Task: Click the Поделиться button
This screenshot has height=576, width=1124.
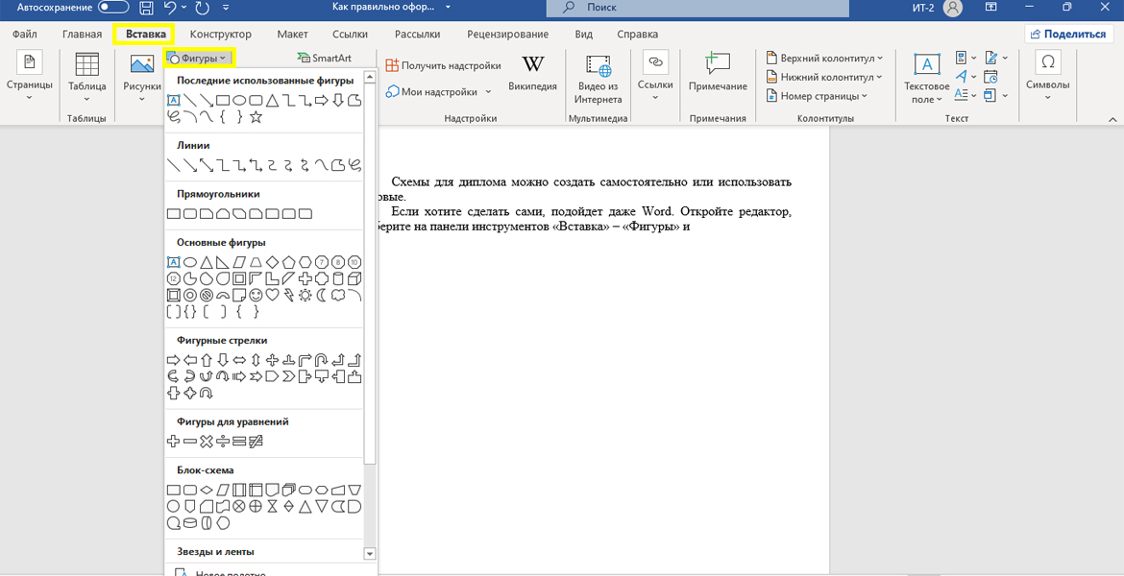Action: point(1067,34)
